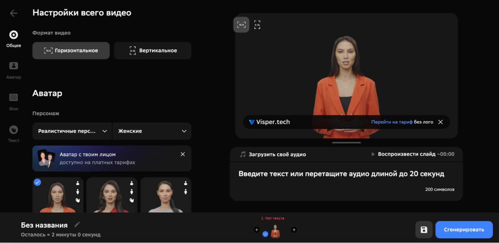Click hand gesture icon on the orange-jacket avatar card

77,200
